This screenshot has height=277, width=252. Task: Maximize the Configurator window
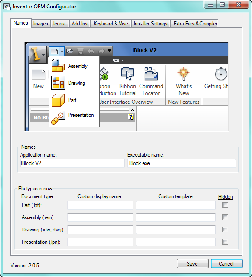(222, 4)
